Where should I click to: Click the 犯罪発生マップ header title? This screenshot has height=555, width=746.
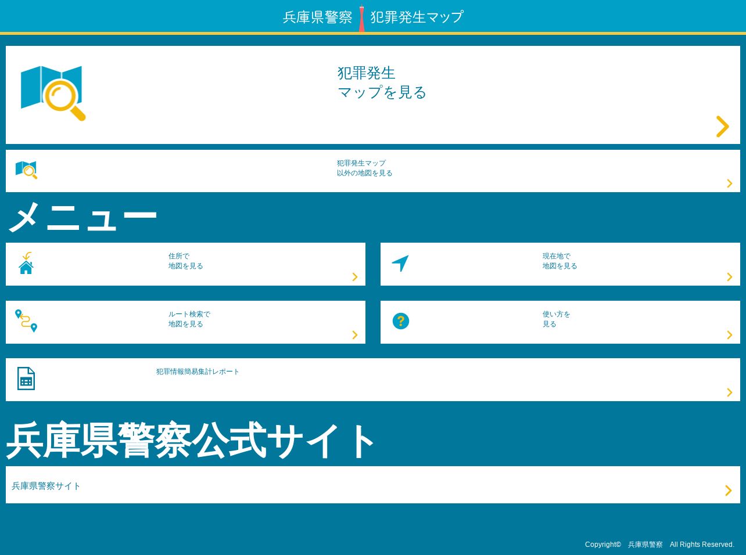pyautogui.click(x=417, y=17)
